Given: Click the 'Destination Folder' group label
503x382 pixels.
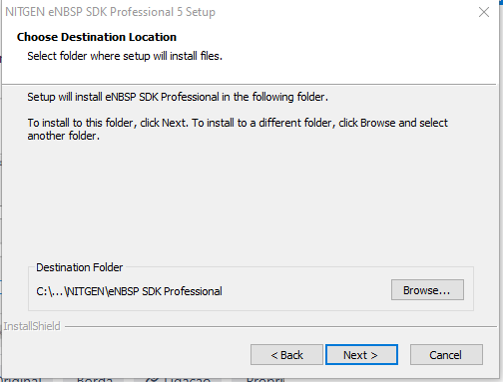Looking at the screenshot, I should pos(80,267).
